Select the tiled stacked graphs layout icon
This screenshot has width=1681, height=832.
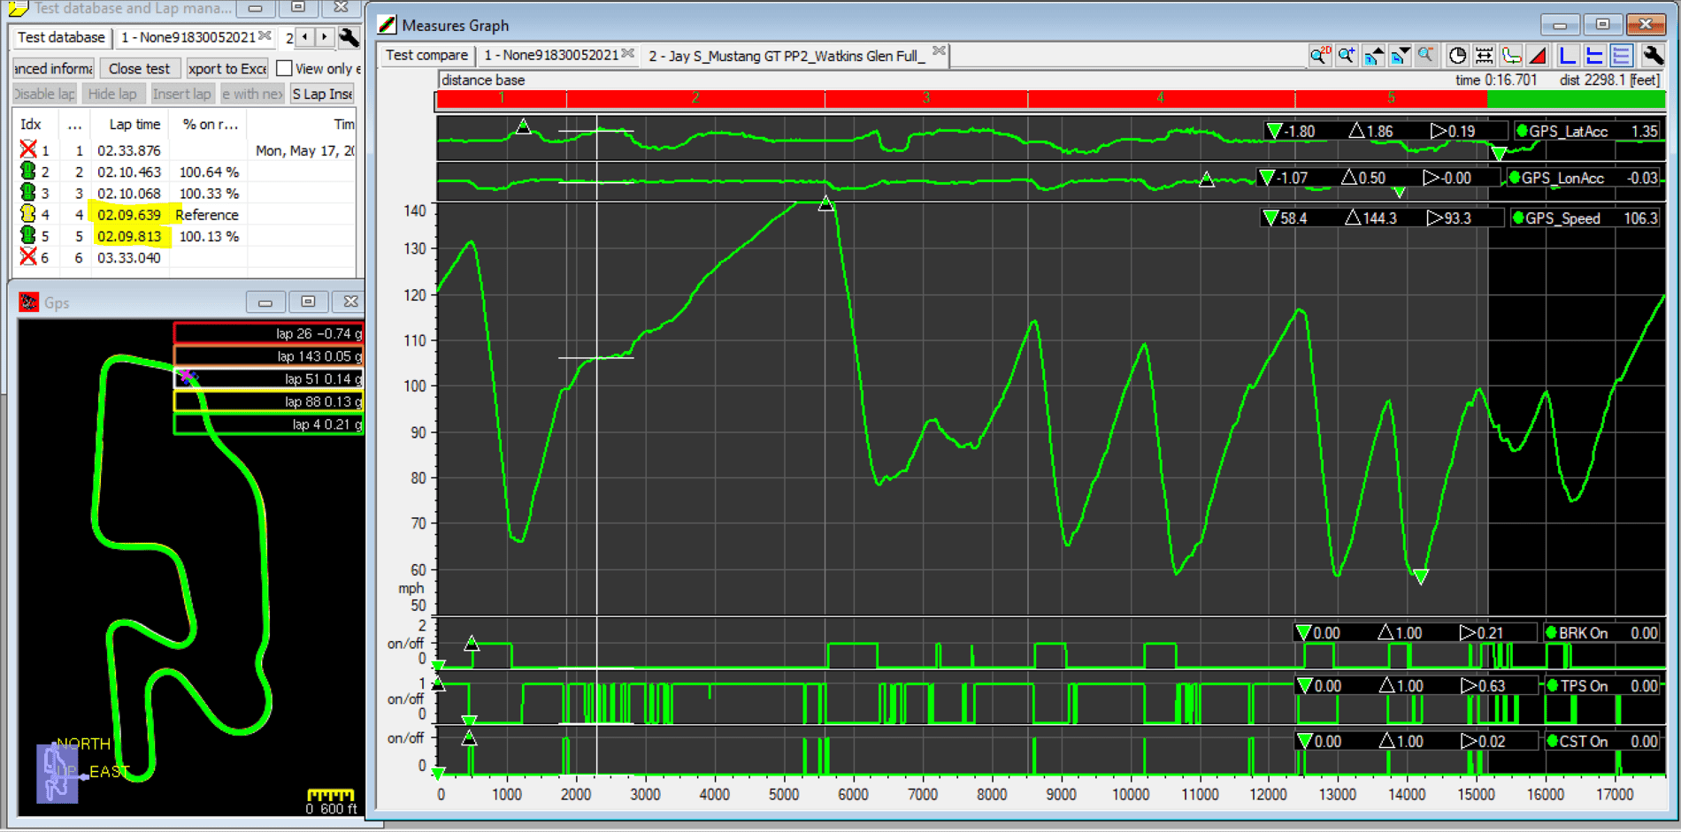tap(1621, 56)
